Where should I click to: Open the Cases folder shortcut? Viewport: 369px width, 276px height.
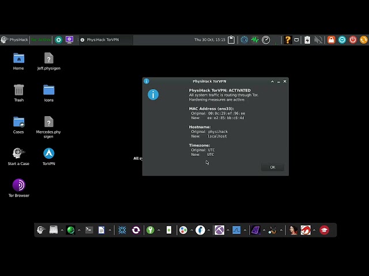coord(18,125)
